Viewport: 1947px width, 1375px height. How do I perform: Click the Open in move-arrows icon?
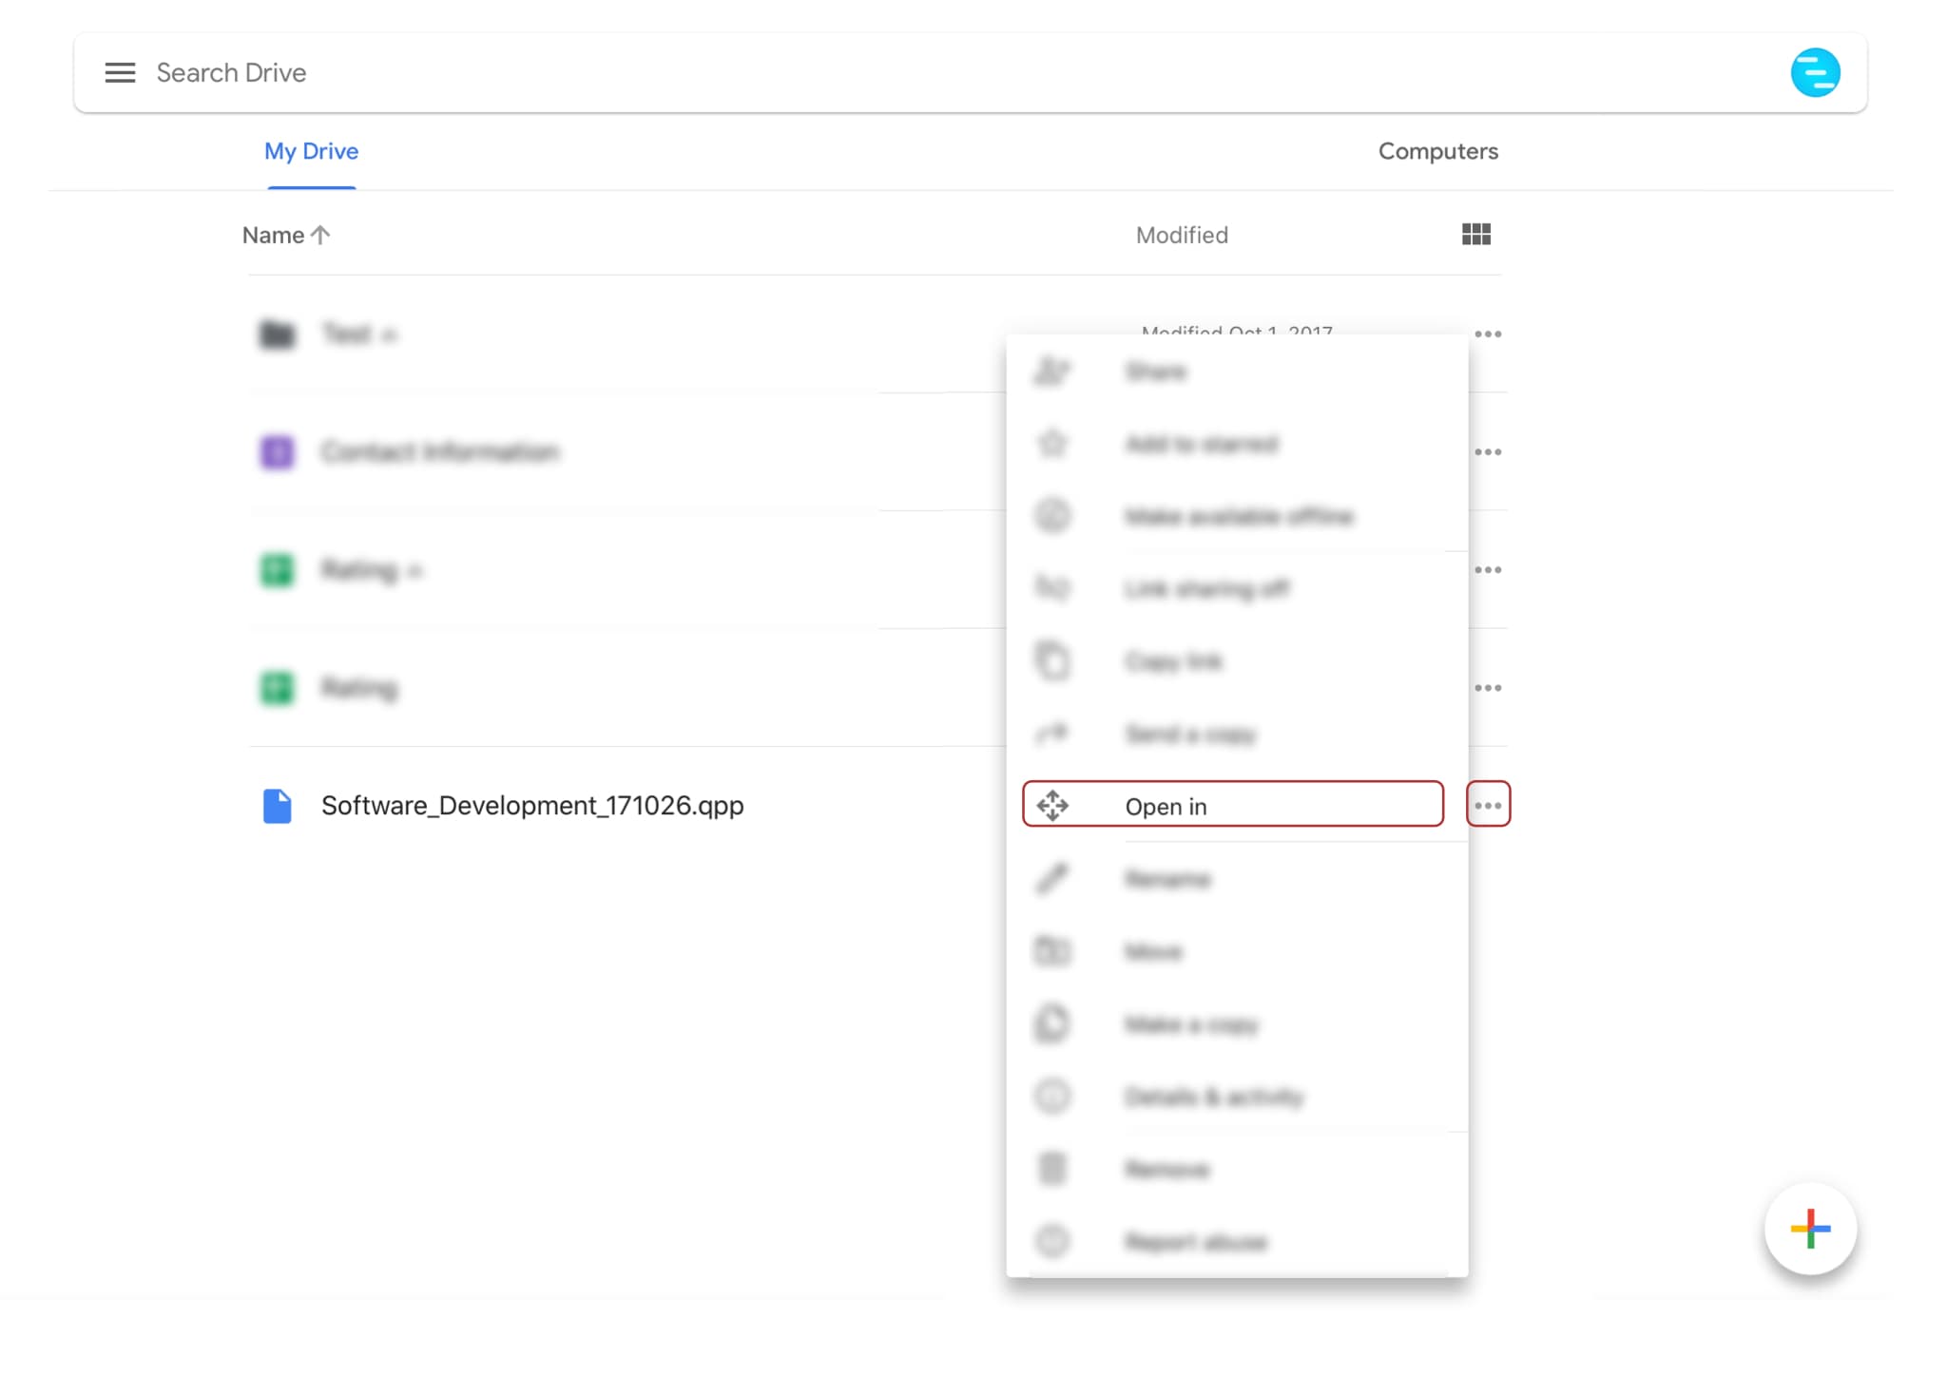(1052, 806)
